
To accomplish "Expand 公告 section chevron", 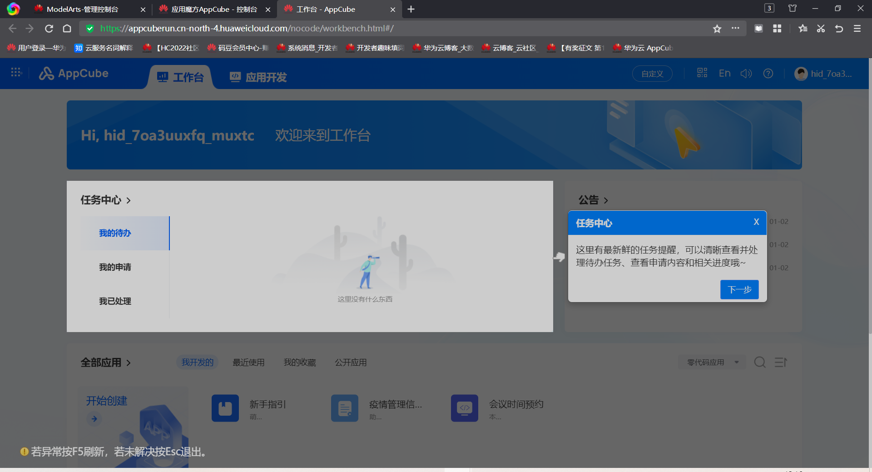I will click(x=606, y=200).
